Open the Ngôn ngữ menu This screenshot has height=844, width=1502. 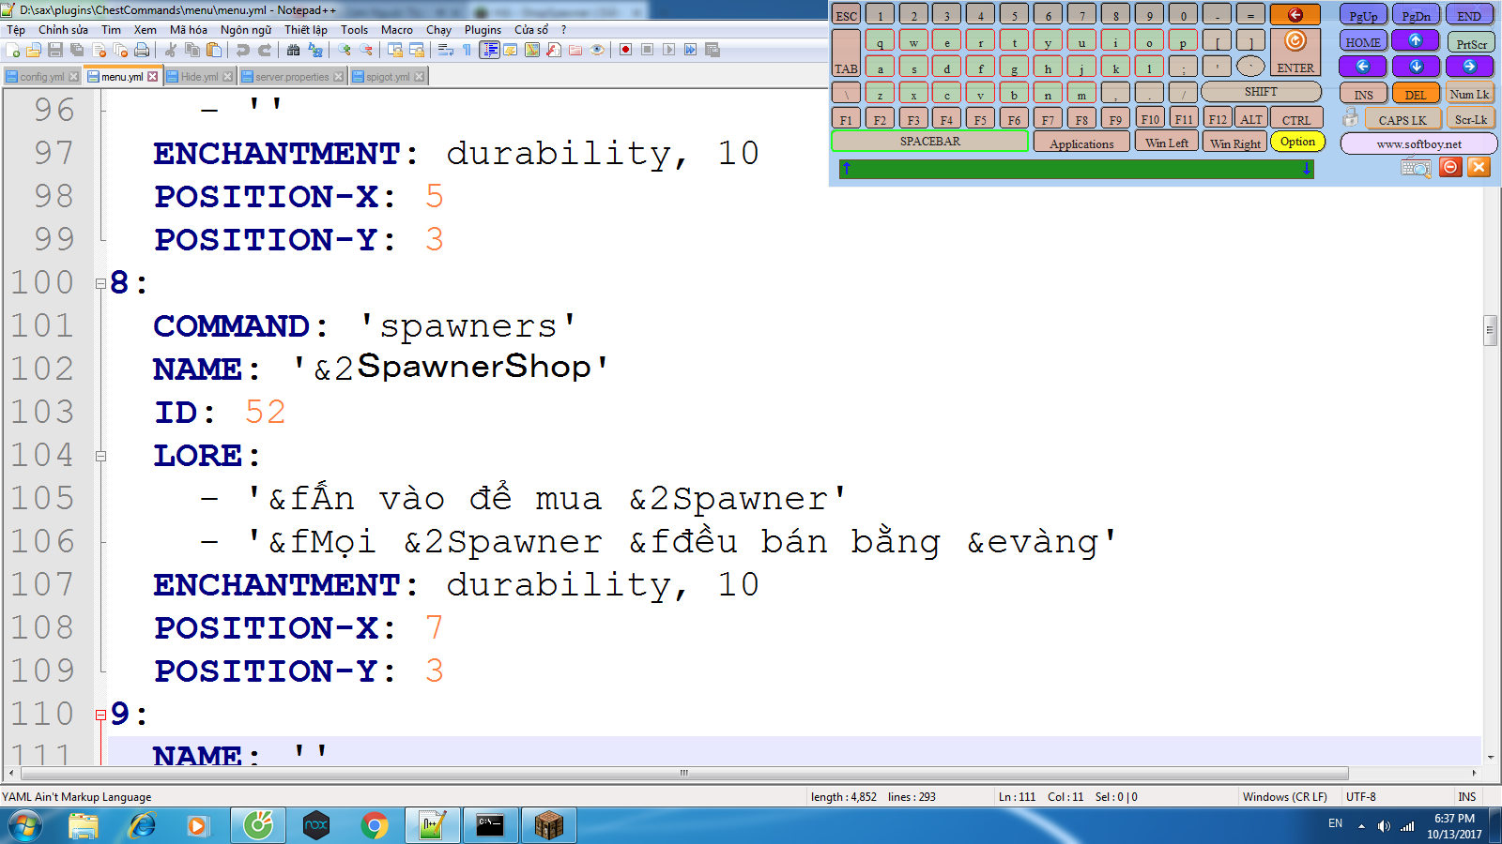246,30
